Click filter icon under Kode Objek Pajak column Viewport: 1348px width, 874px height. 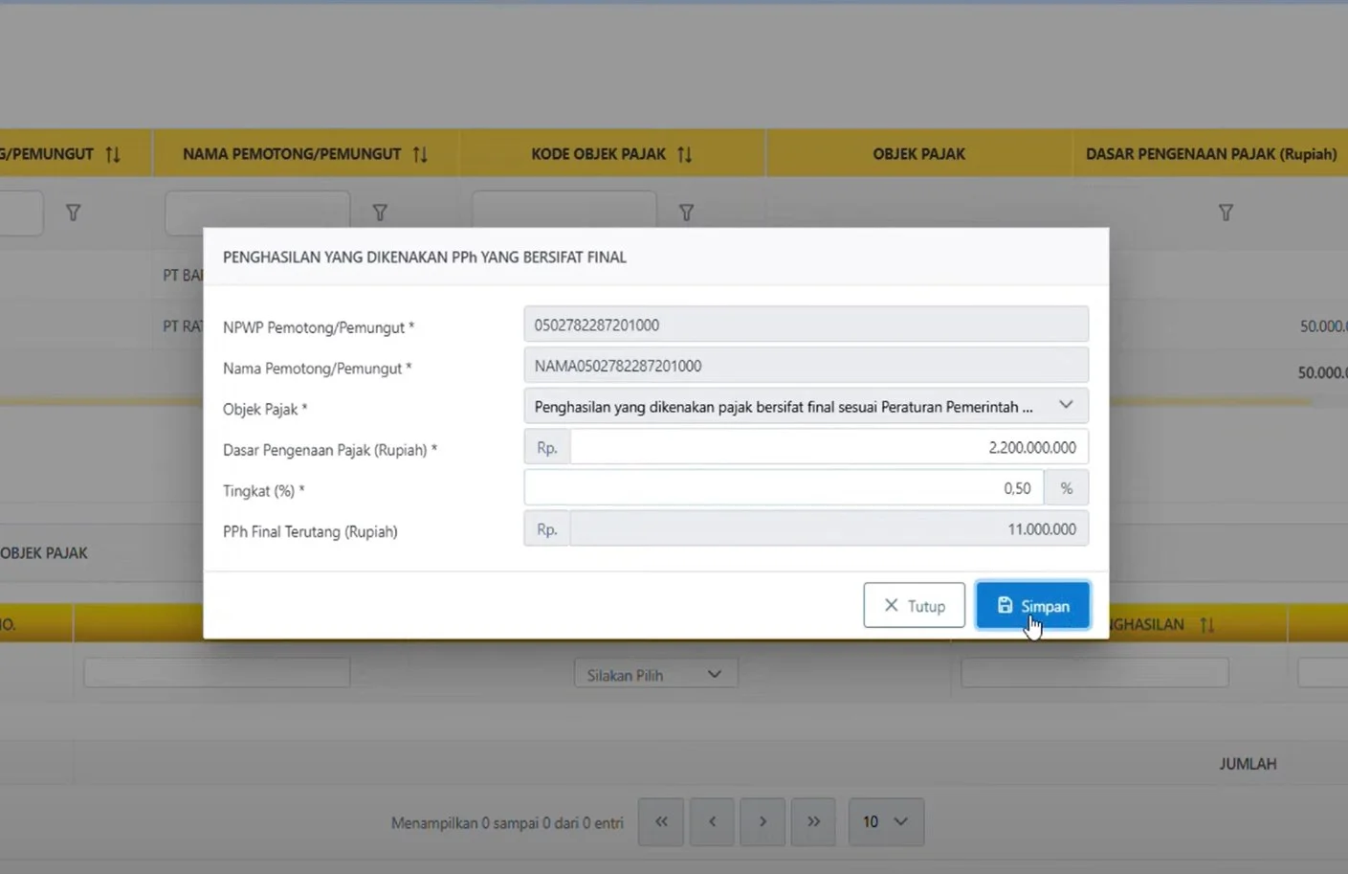(x=686, y=213)
